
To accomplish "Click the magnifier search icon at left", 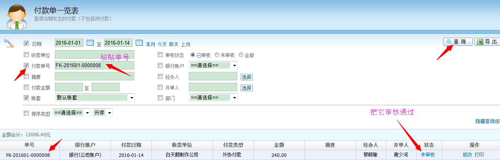I will pyautogui.click(x=9, y=42).
